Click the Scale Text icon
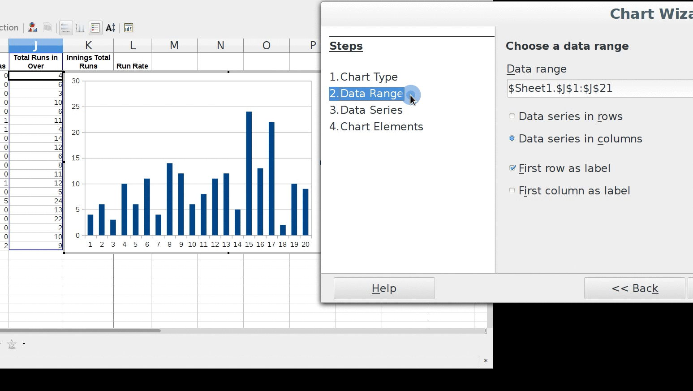The width and height of the screenshot is (693, 391). (x=111, y=28)
